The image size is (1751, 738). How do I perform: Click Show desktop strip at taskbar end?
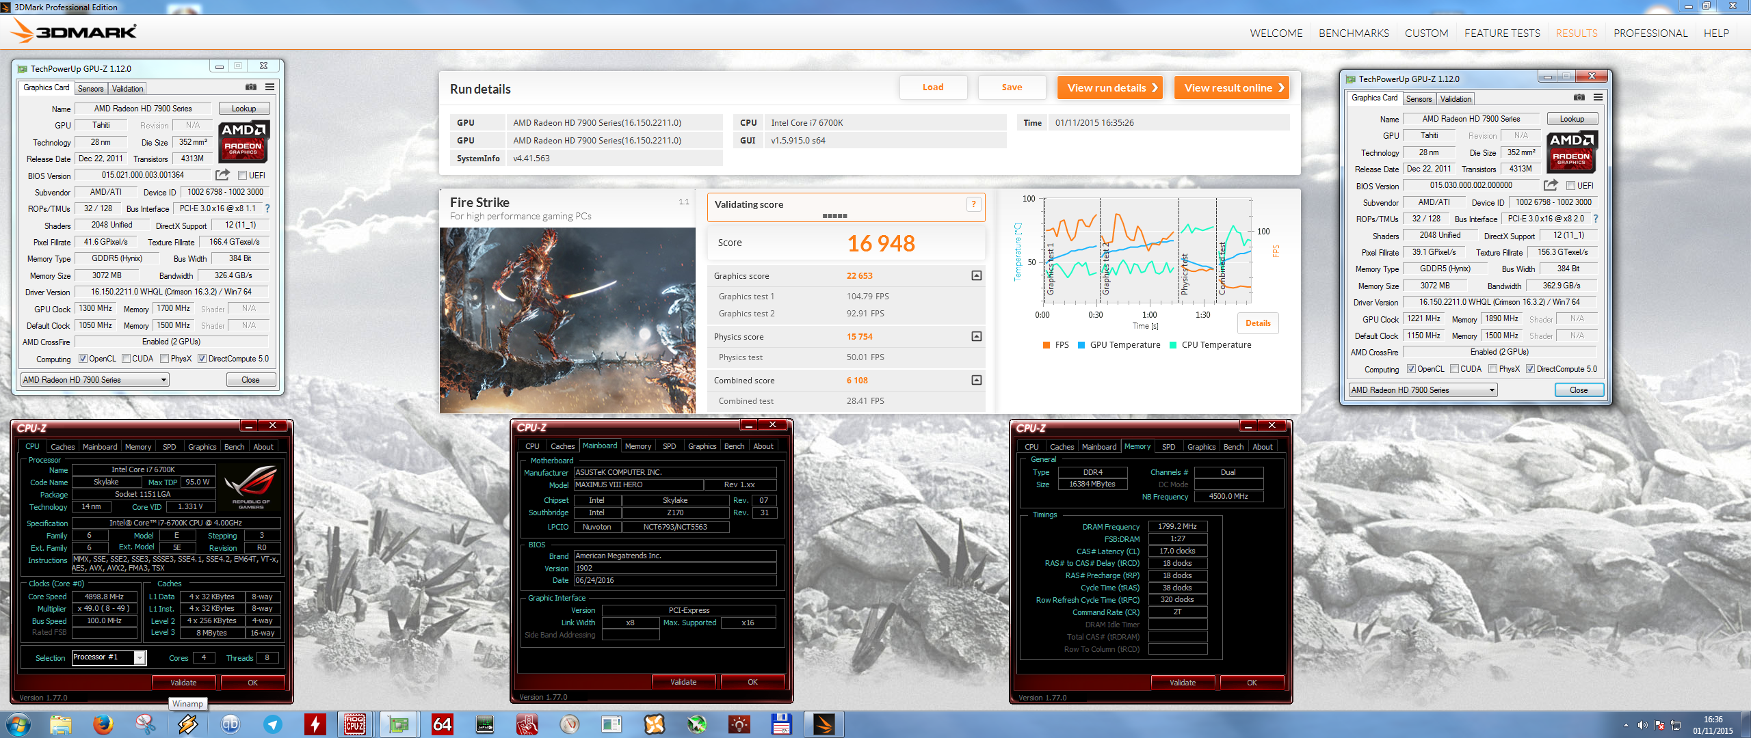pyautogui.click(x=1747, y=724)
